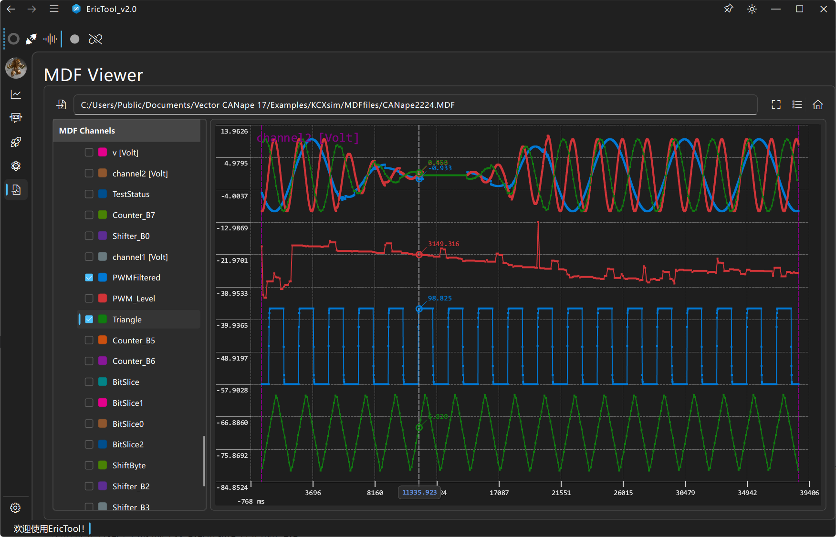Switch theme with the sun icon
836x537 pixels.
point(752,9)
